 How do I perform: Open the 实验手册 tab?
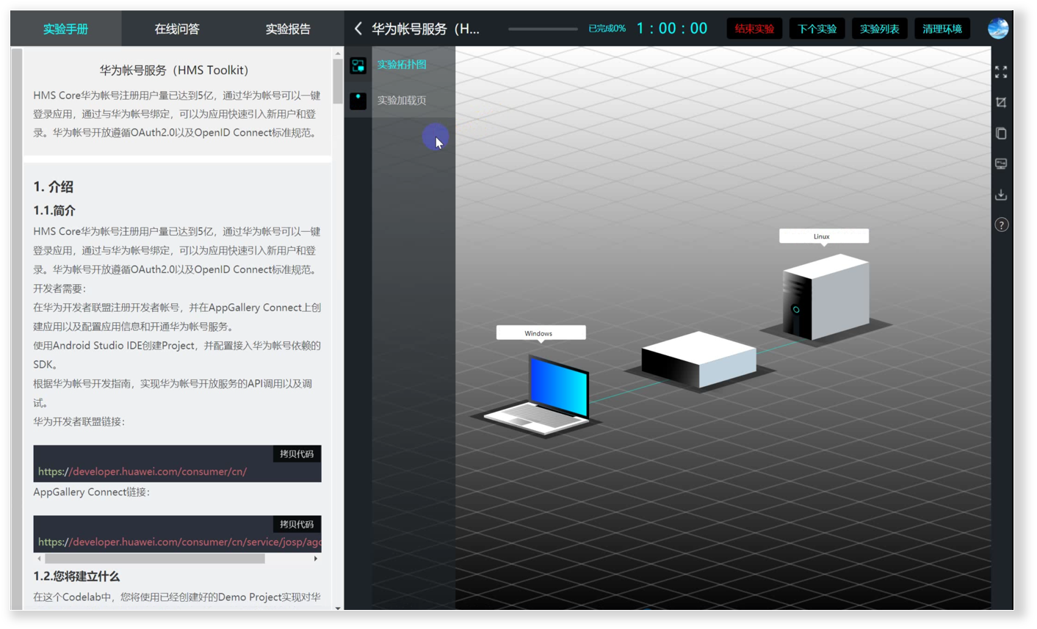66,29
